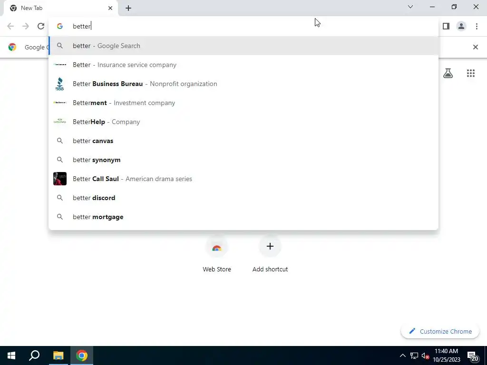Choose the BetterHelp Company suggestion

(243, 122)
